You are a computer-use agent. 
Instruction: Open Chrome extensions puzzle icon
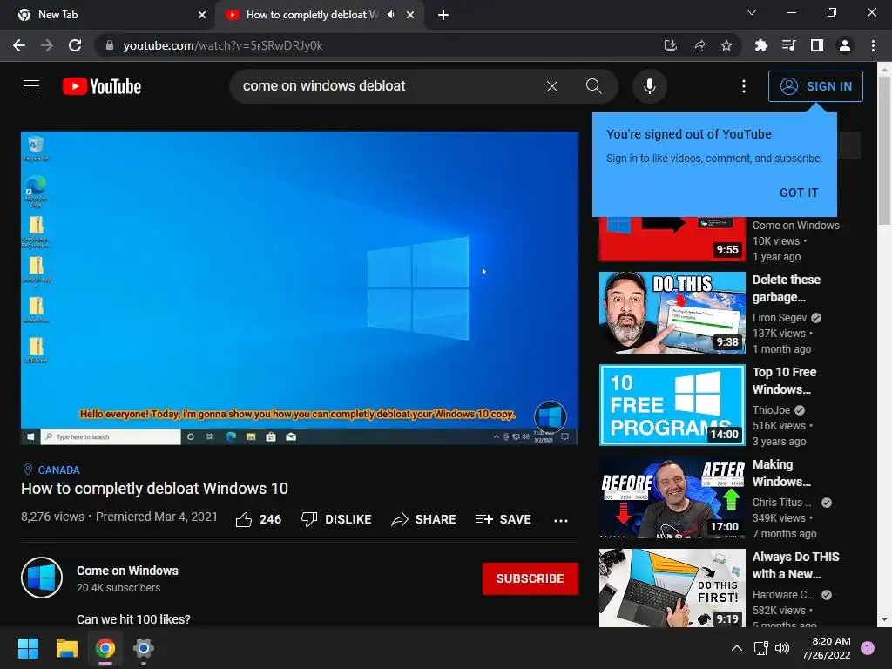tap(760, 45)
